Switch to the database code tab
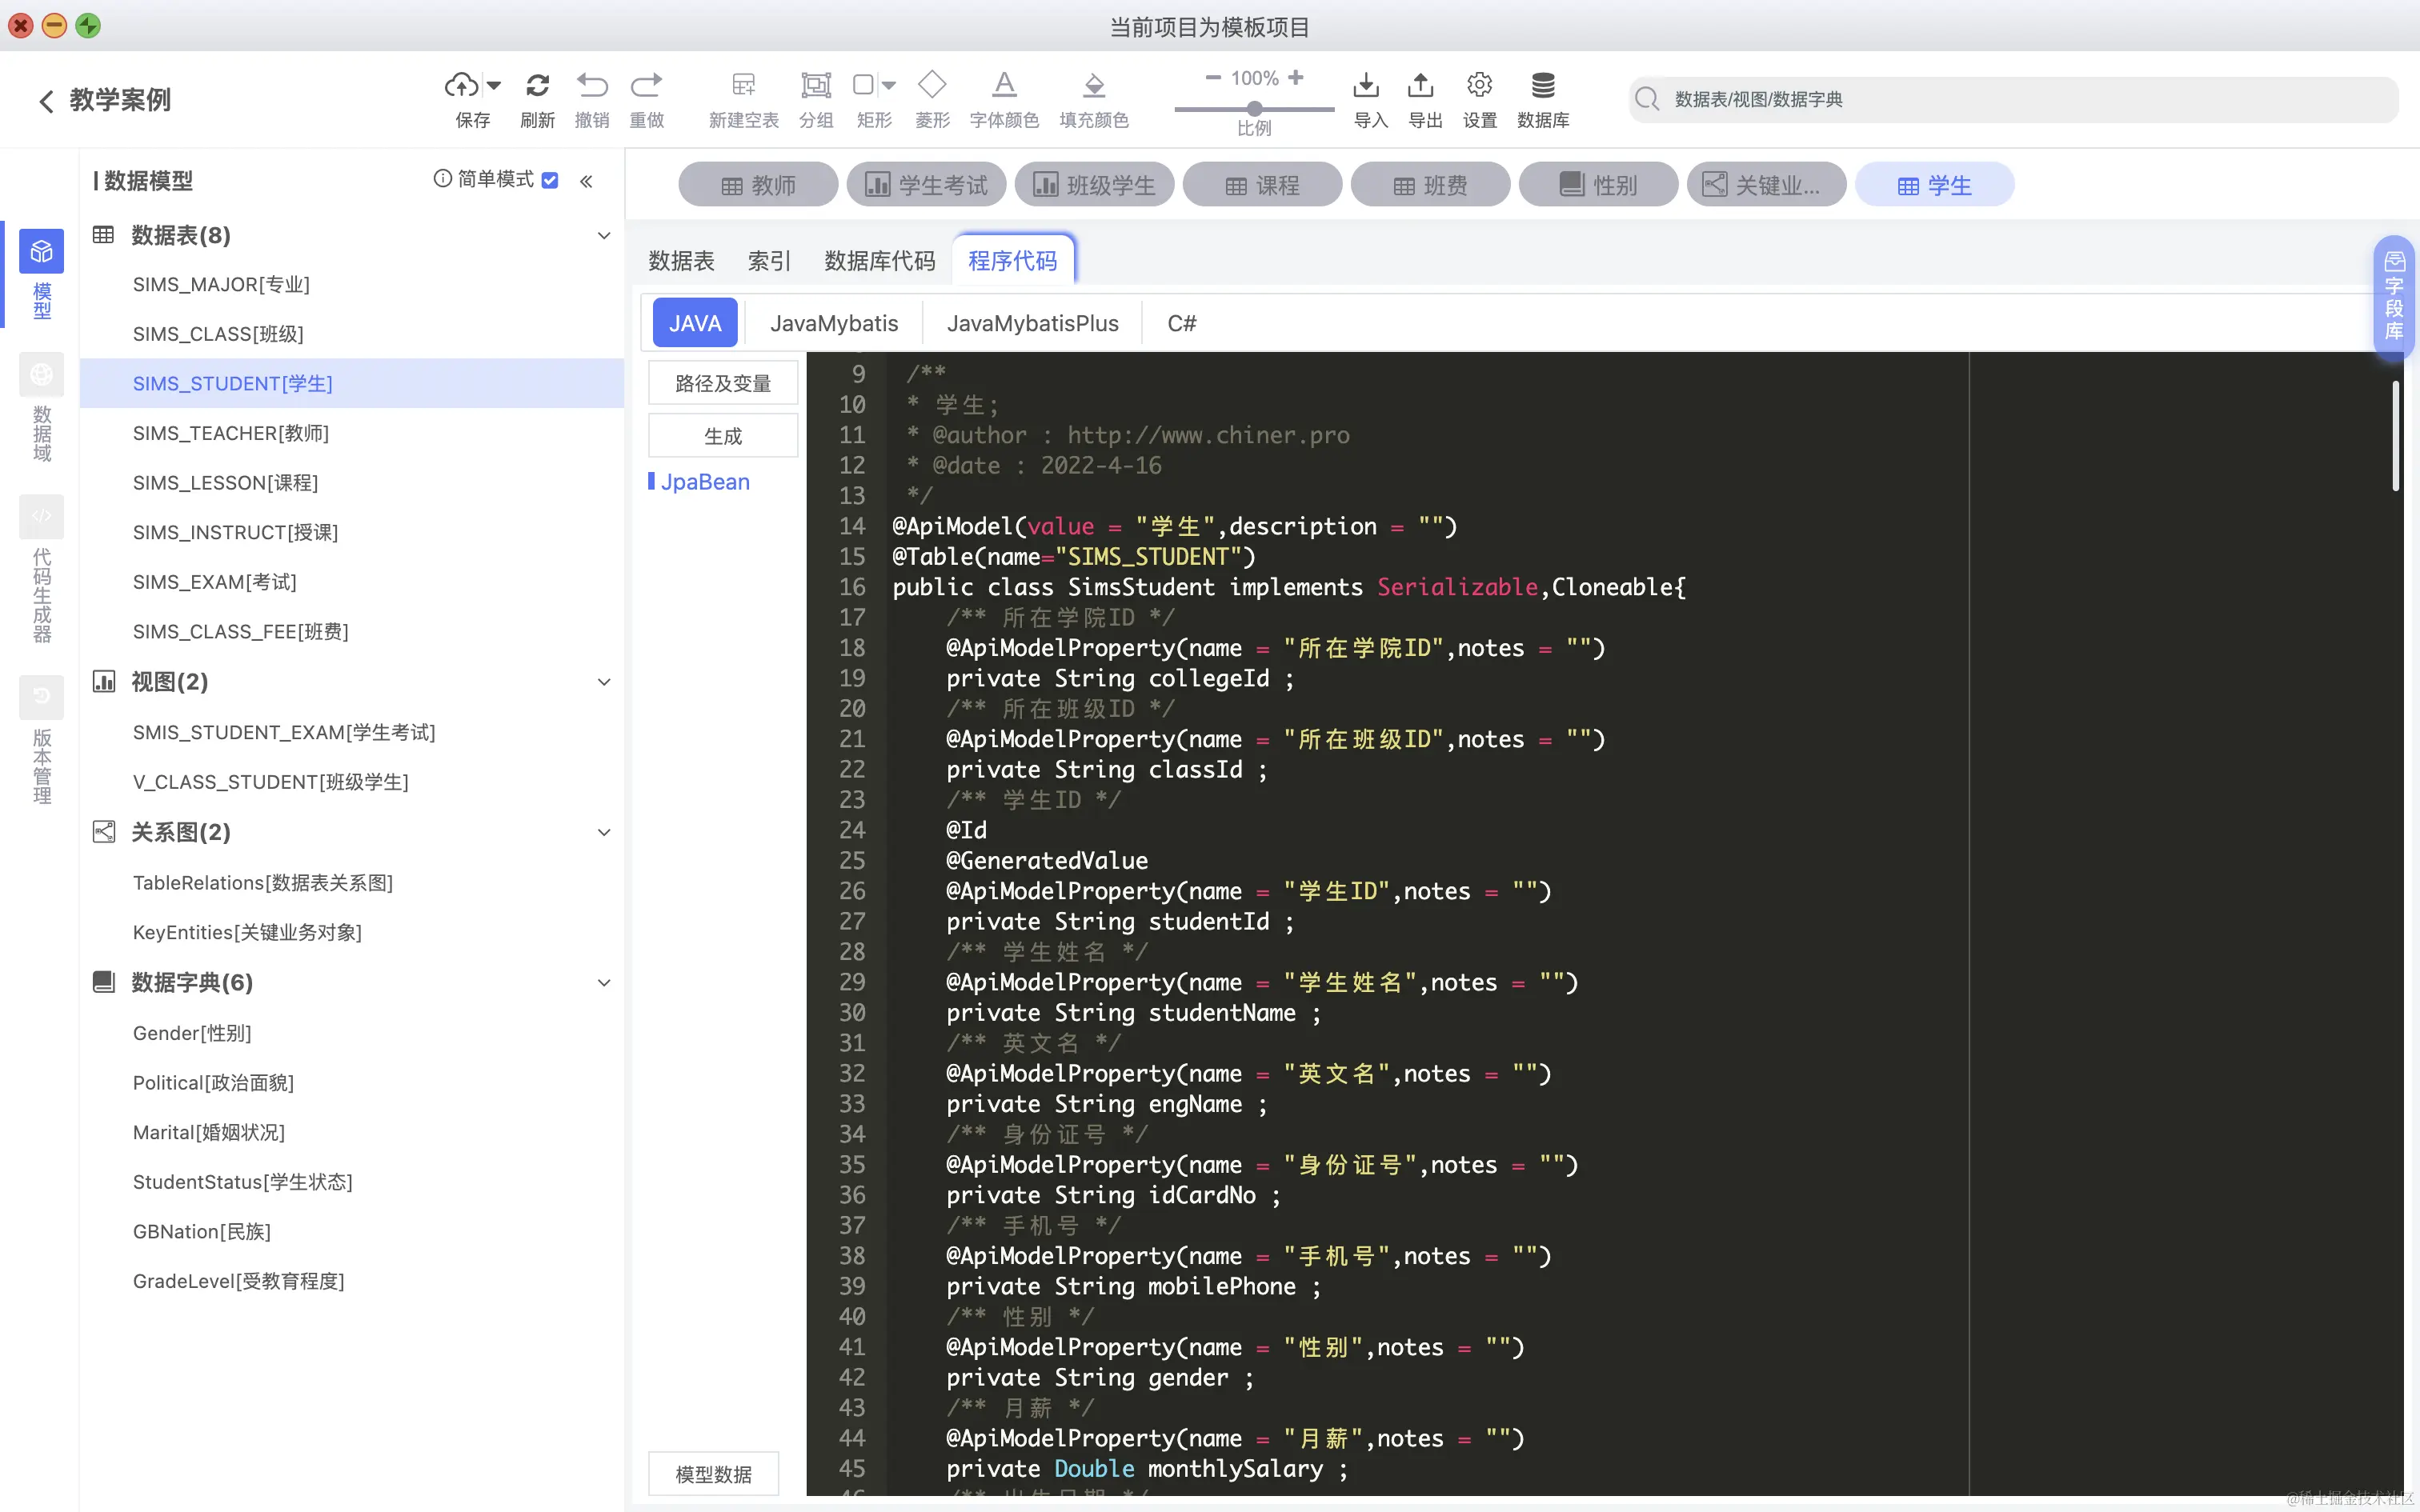The image size is (2420, 1512). pyautogui.click(x=879, y=261)
